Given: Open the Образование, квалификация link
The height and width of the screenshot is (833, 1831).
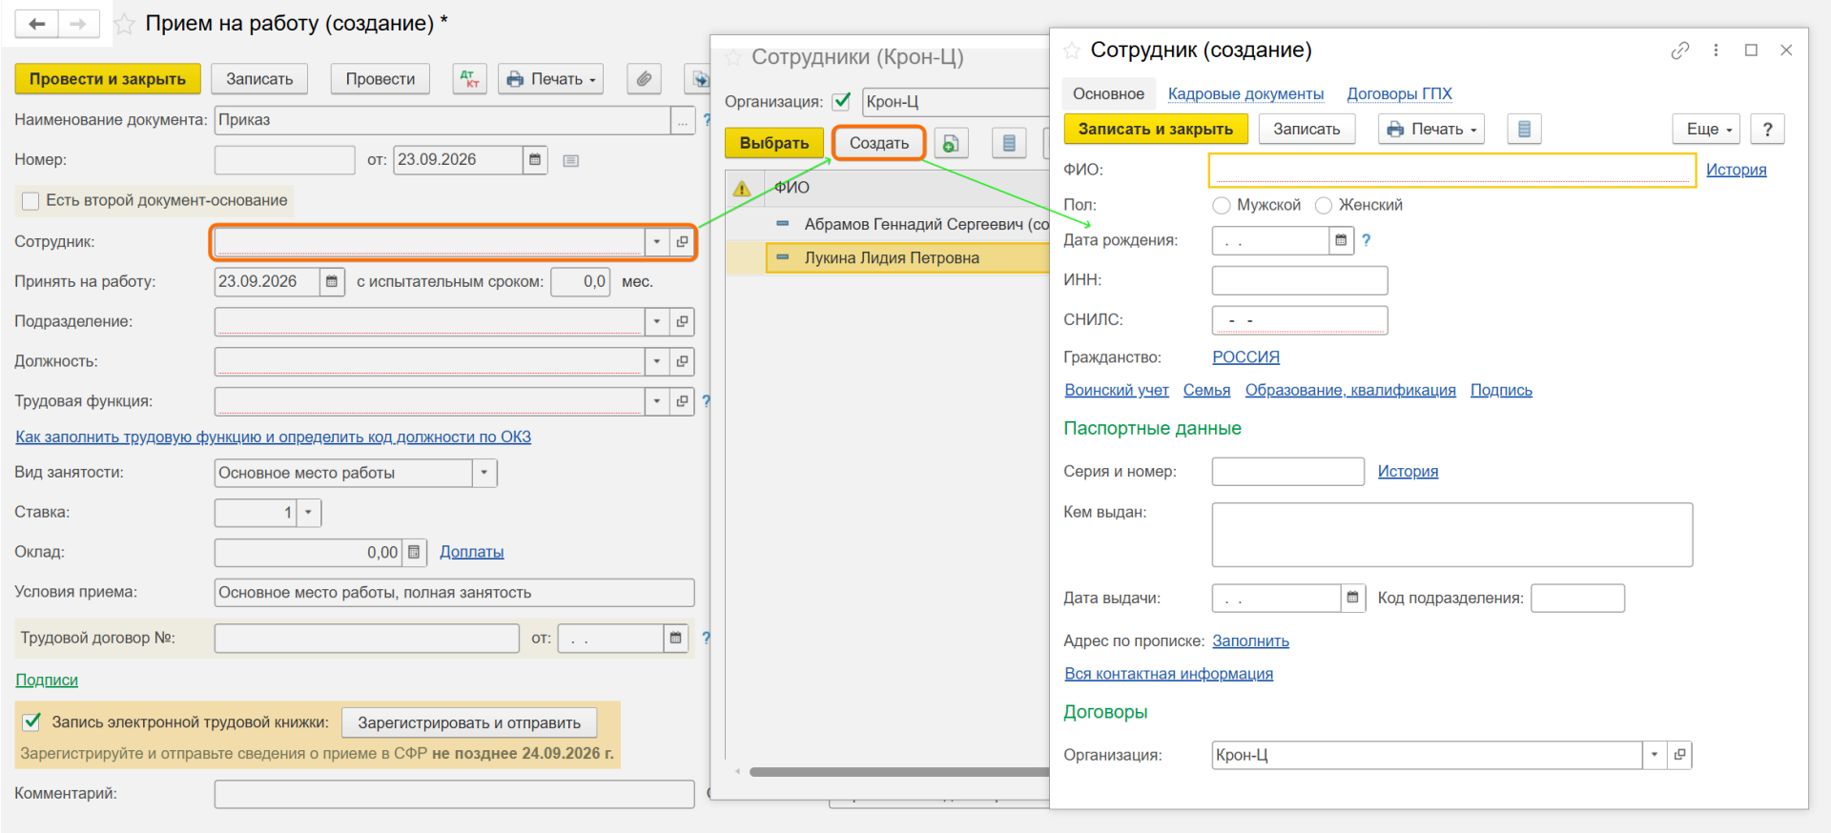Looking at the screenshot, I should point(1350,390).
